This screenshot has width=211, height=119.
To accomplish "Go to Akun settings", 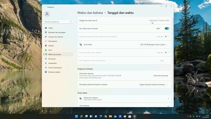I will [58, 50].
